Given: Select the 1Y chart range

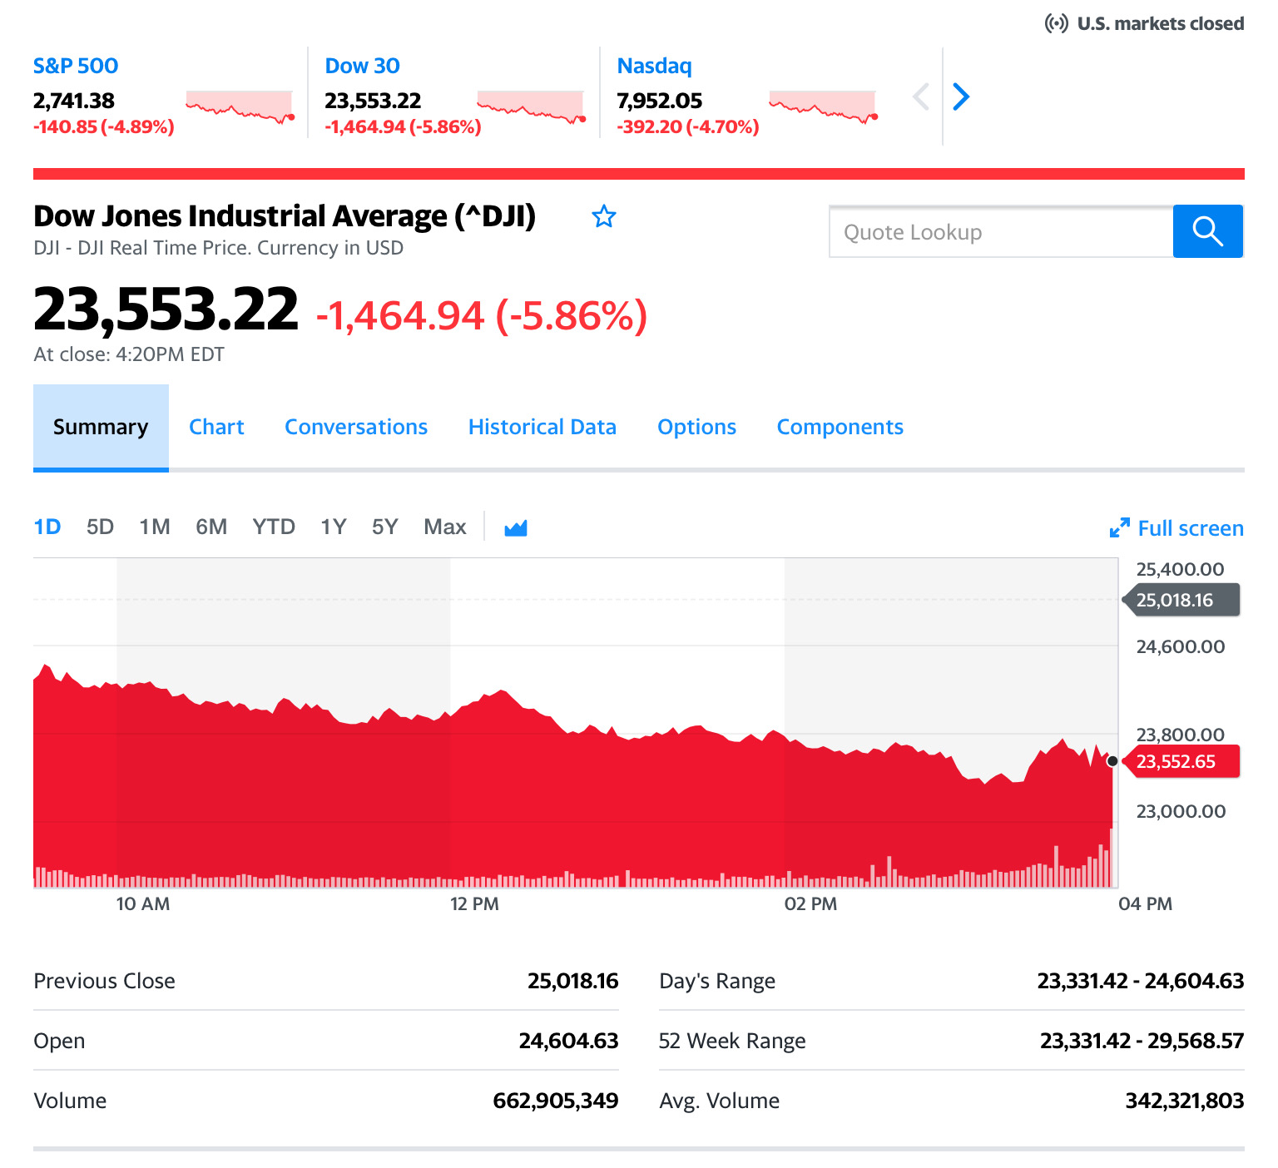Looking at the screenshot, I should point(334,527).
